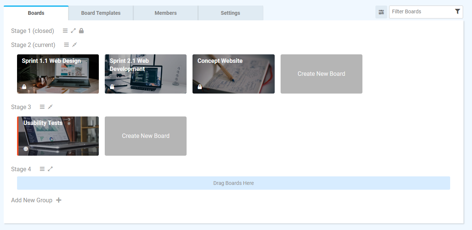Open the Stage 3 group menu icon
The height and width of the screenshot is (230, 472).
42,107
